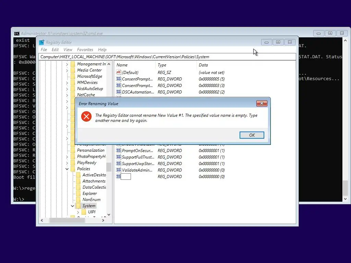
Task: Expand the Media Center tree node
Action: [67, 71]
